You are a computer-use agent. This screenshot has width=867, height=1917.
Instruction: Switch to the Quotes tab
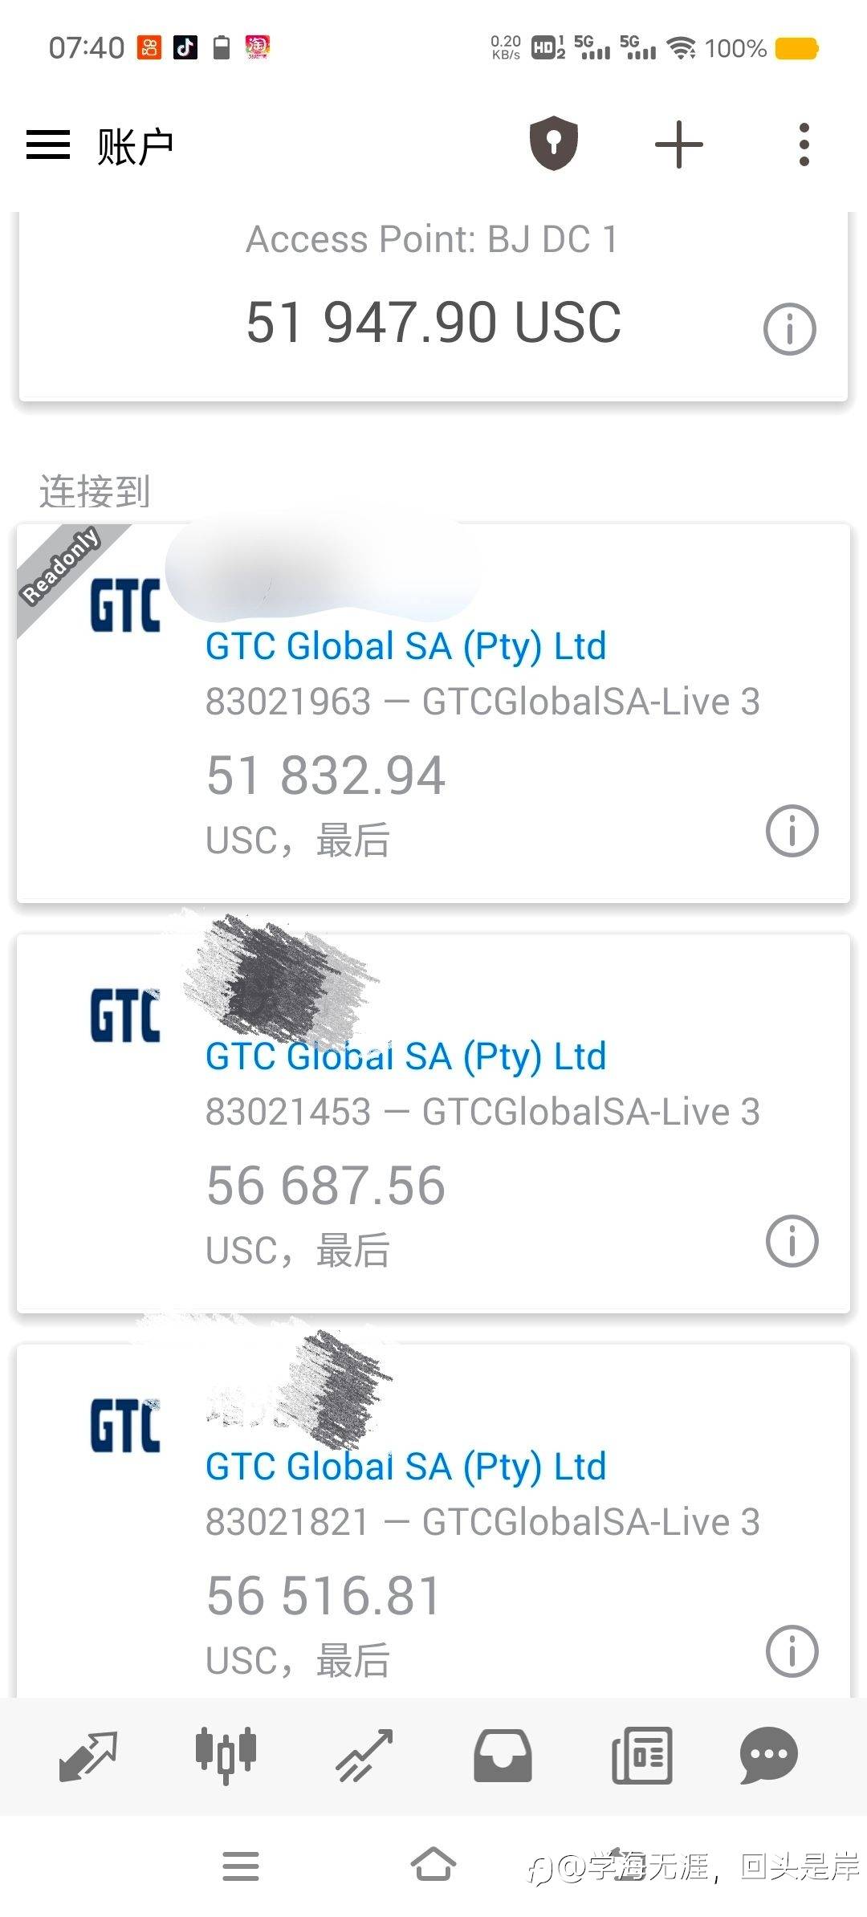[88, 1755]
